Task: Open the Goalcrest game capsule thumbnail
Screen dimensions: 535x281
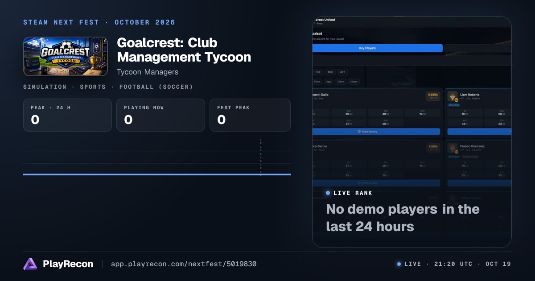Action: (65, 56)
